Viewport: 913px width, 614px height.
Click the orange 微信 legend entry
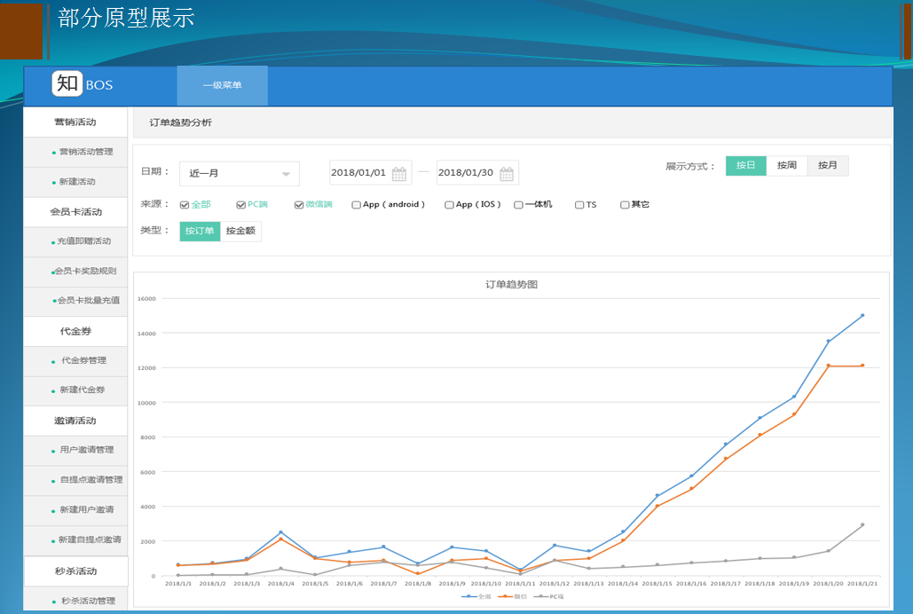point(513,597)
